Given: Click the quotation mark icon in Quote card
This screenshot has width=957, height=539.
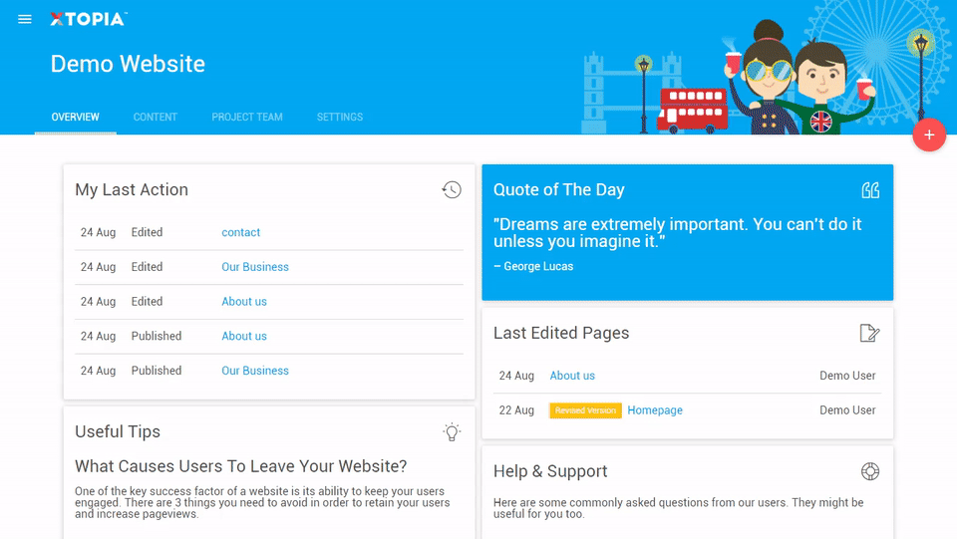Looking at the screenshot, I should [870, 189].
